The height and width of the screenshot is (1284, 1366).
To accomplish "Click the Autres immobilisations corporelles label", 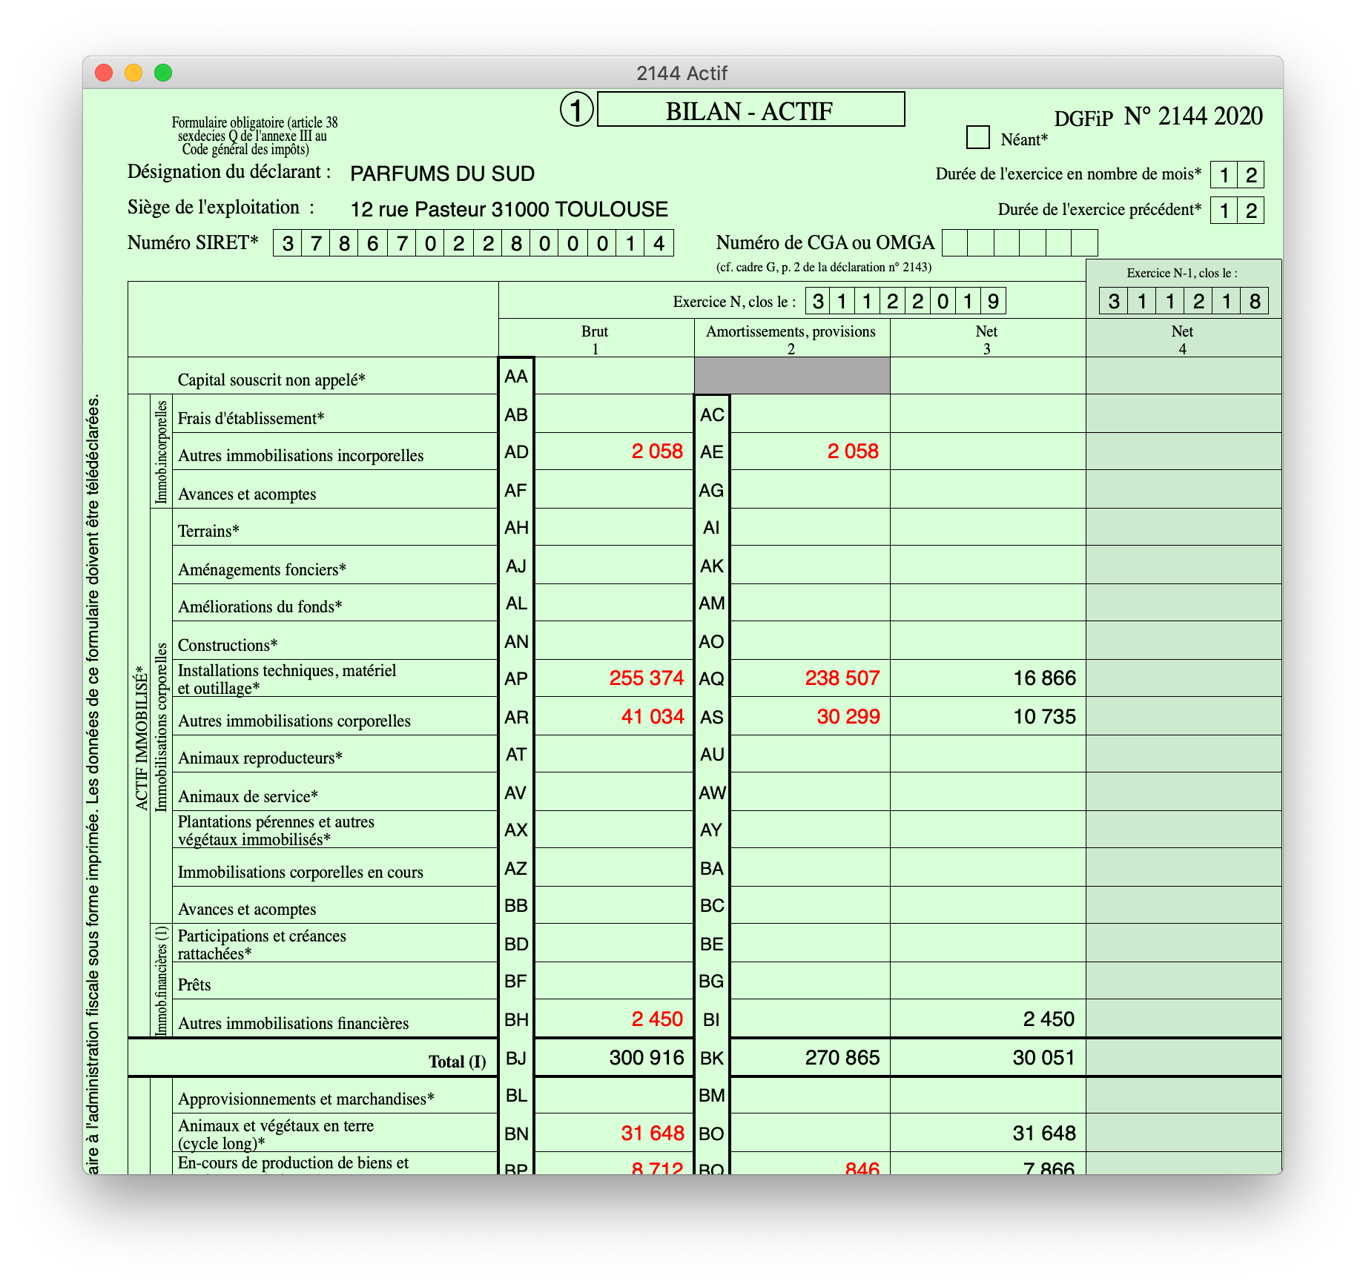I will coord(294,721).
